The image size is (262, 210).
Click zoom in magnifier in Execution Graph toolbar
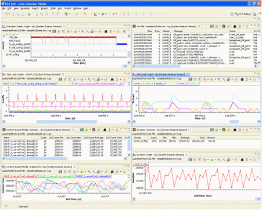click(83, 31)
